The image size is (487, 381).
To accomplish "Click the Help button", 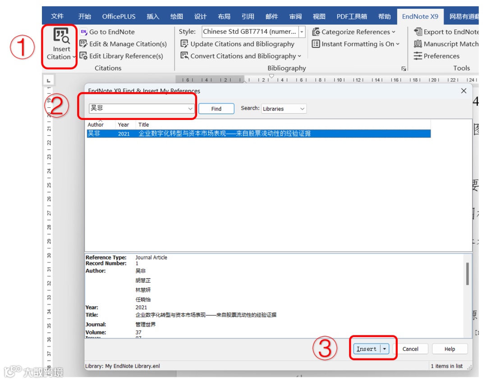I will (x=450, y=349).
